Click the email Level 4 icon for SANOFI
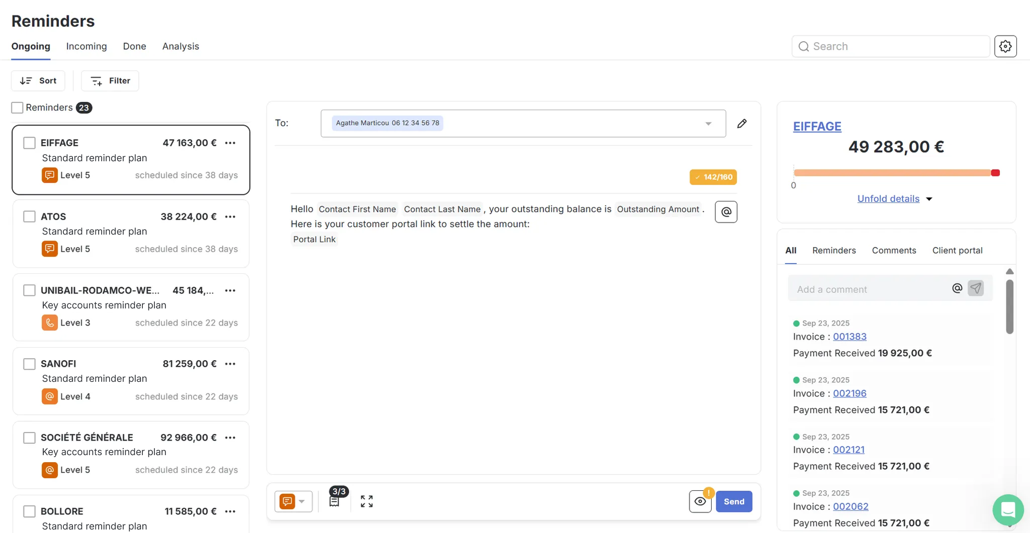 [x=49, y=396]
